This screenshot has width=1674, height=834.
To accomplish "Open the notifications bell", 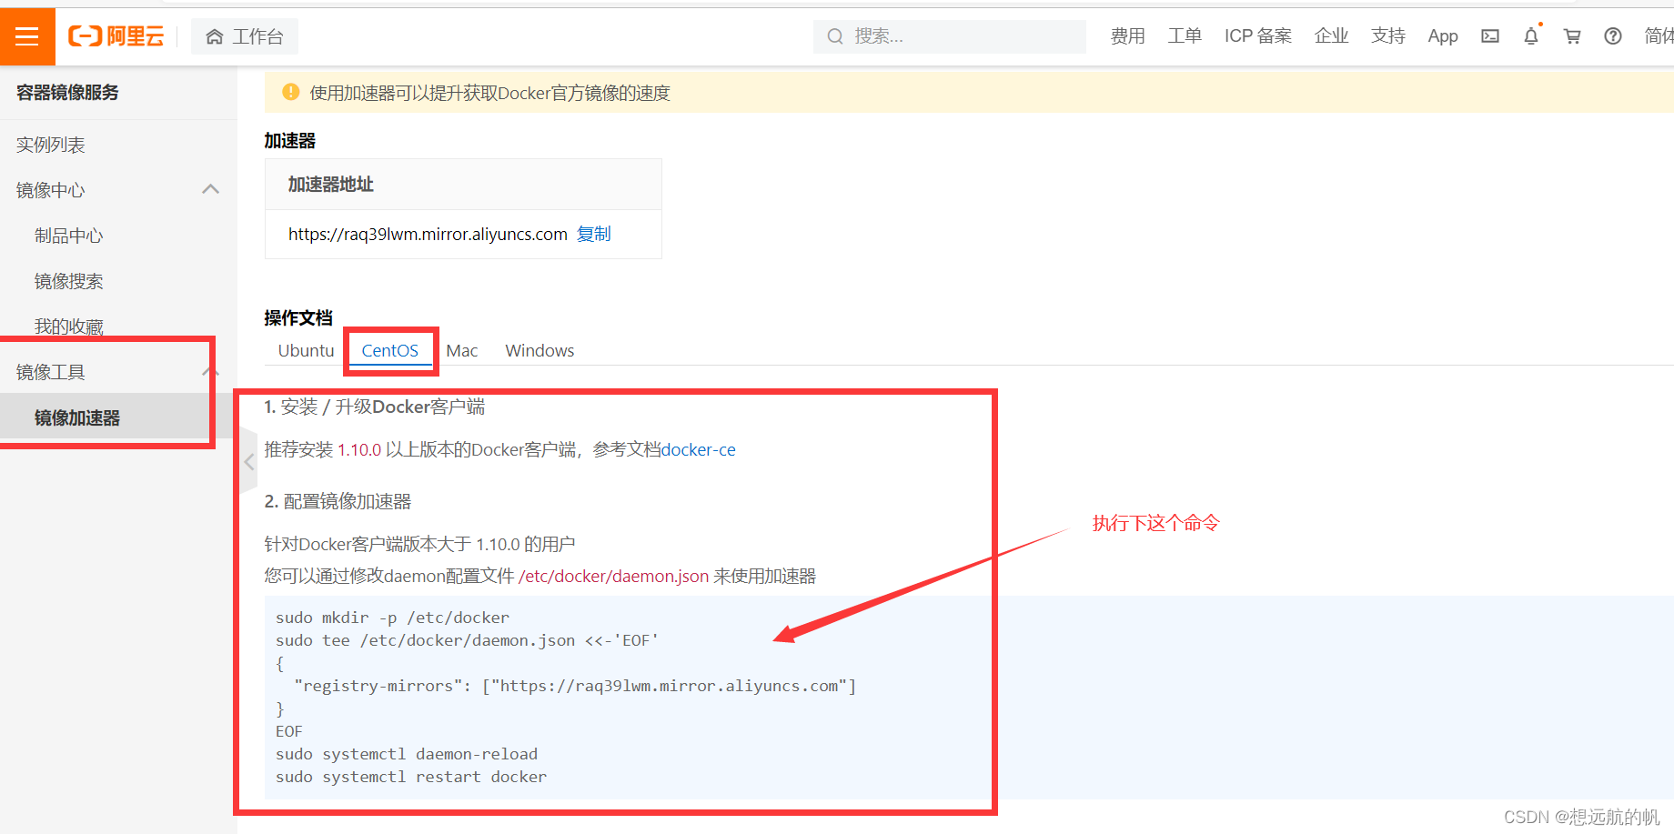I will tap(1531, 36).
